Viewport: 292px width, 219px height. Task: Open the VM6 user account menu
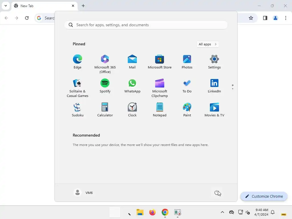[83, 192]
